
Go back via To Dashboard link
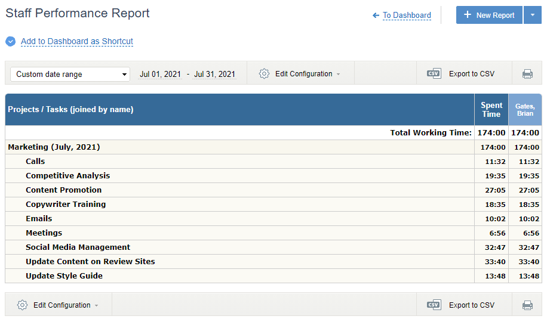point(407,16)
